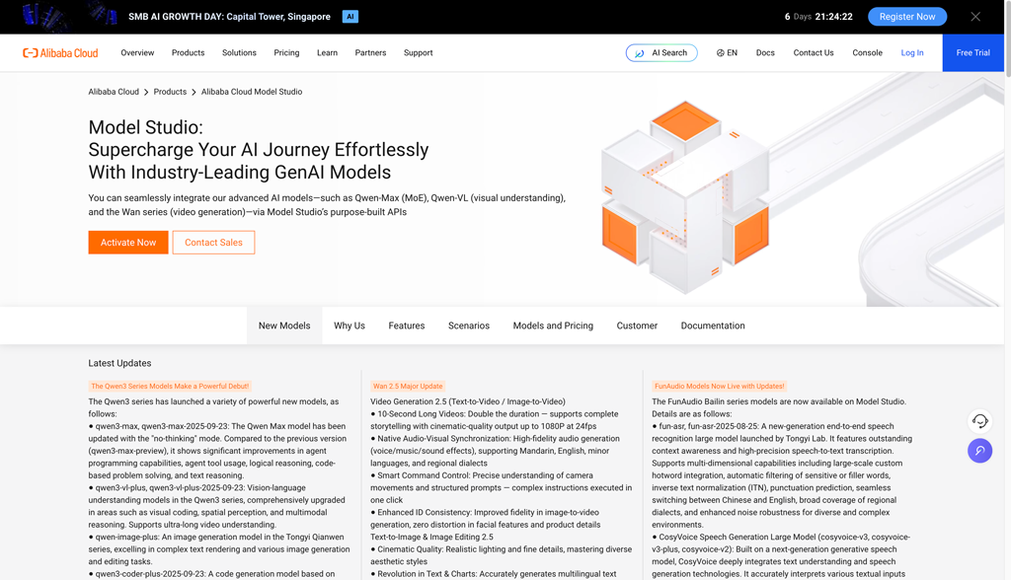1011x580 pixels.
Task: Open AI Search box
Action: click(x=661, y=53)
